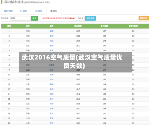Open the 咸阳 city link

coord(52,94)
